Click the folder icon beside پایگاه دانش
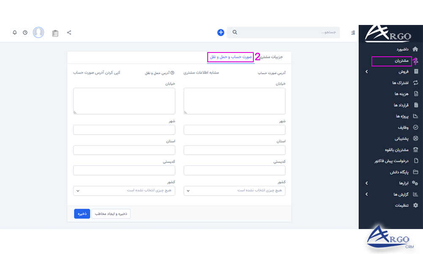This screenshot has height=254, width=423. point(415,172)
